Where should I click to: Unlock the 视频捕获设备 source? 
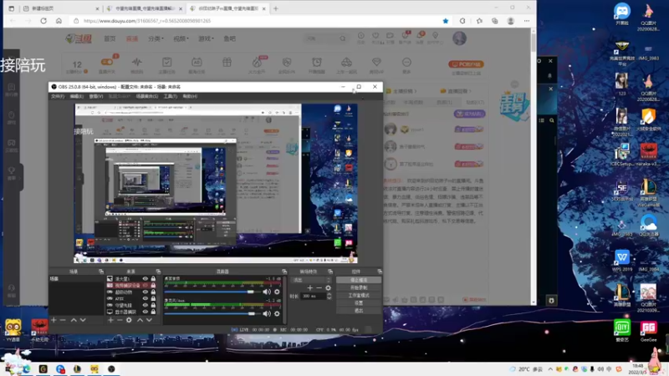point(153,285)
